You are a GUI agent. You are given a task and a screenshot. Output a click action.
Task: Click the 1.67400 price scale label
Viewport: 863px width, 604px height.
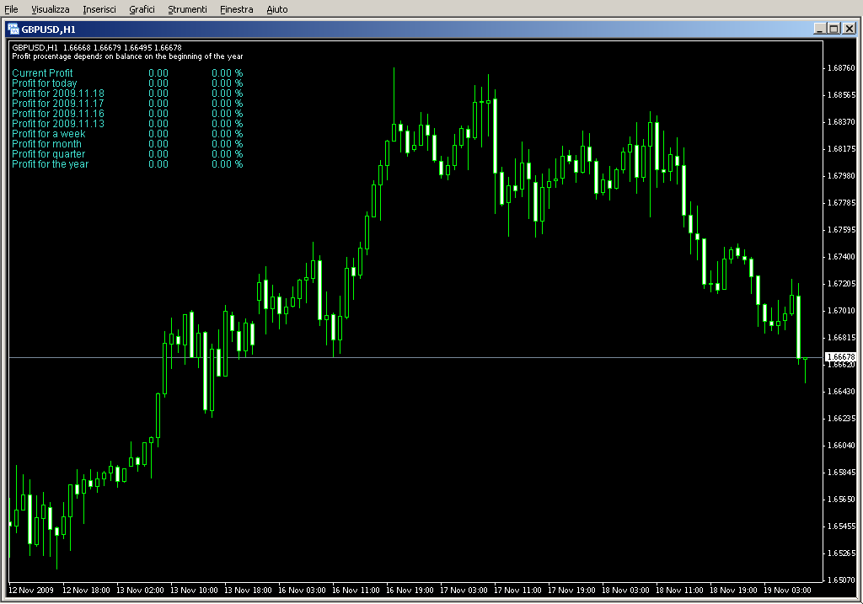coord(842,257)
